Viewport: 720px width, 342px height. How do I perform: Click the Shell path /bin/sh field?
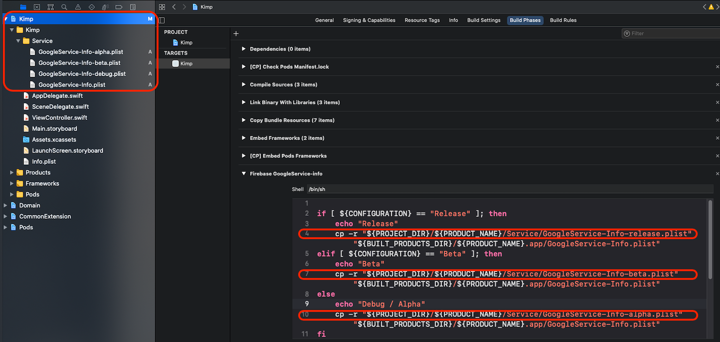point(510,189)
